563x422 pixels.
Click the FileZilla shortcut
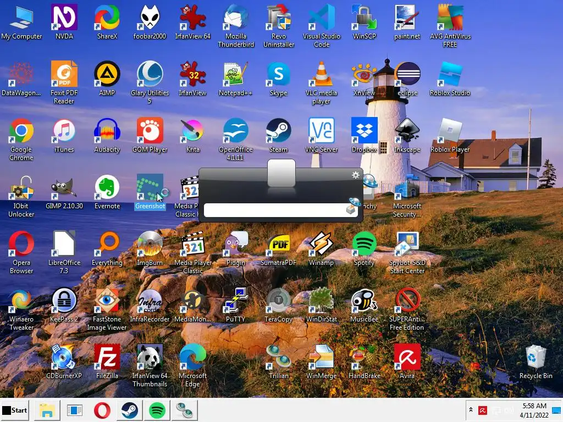[107, 362]
